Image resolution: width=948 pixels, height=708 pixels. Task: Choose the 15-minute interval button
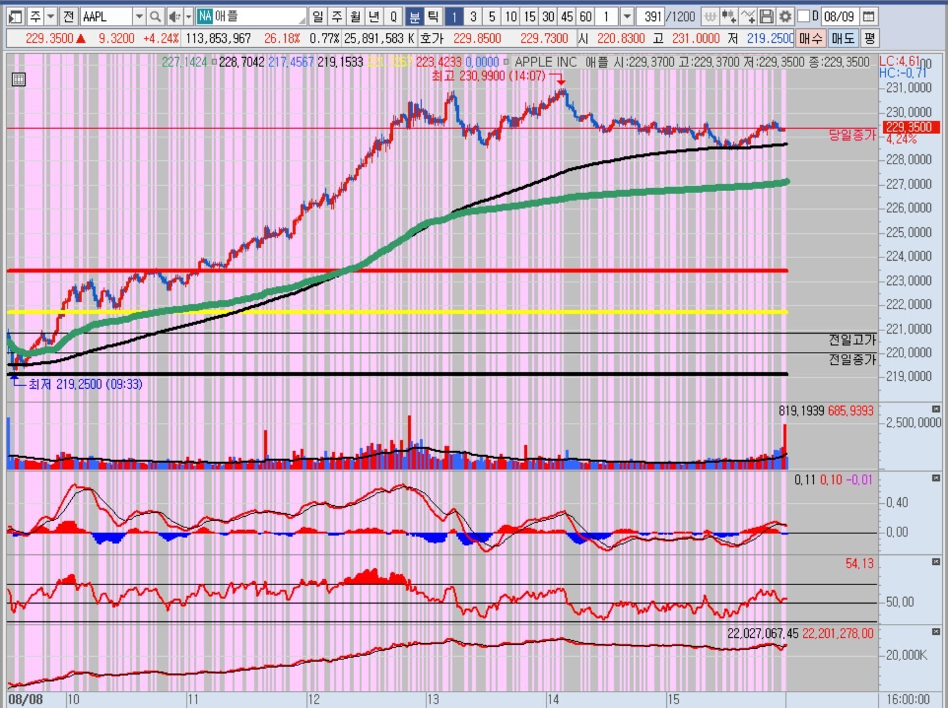(530, 16)
